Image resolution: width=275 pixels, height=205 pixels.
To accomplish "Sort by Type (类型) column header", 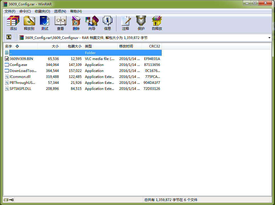I will click(x=100, y=46).
